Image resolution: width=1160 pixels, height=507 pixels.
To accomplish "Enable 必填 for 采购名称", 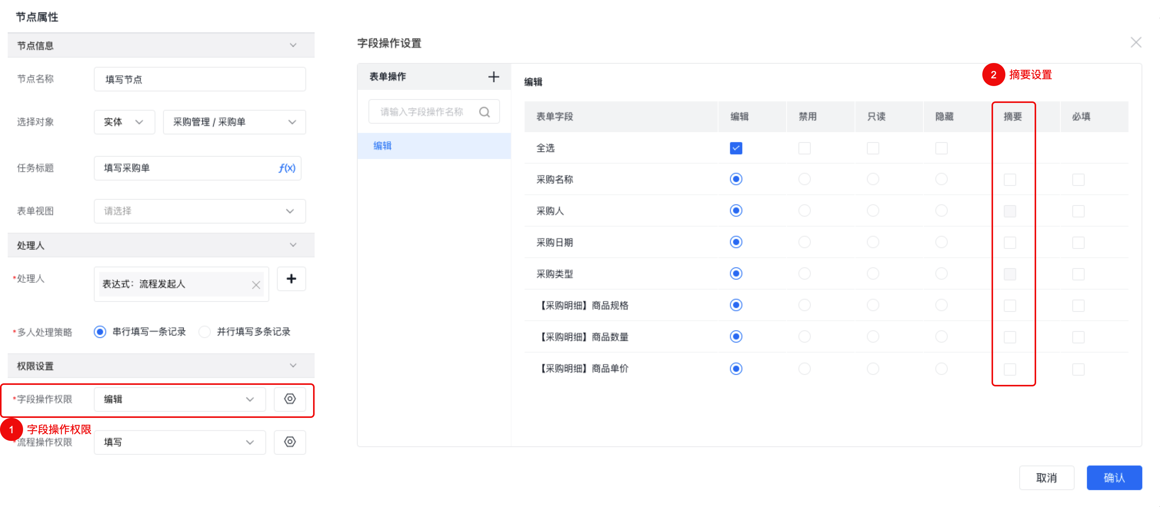I will (1078, 179).
